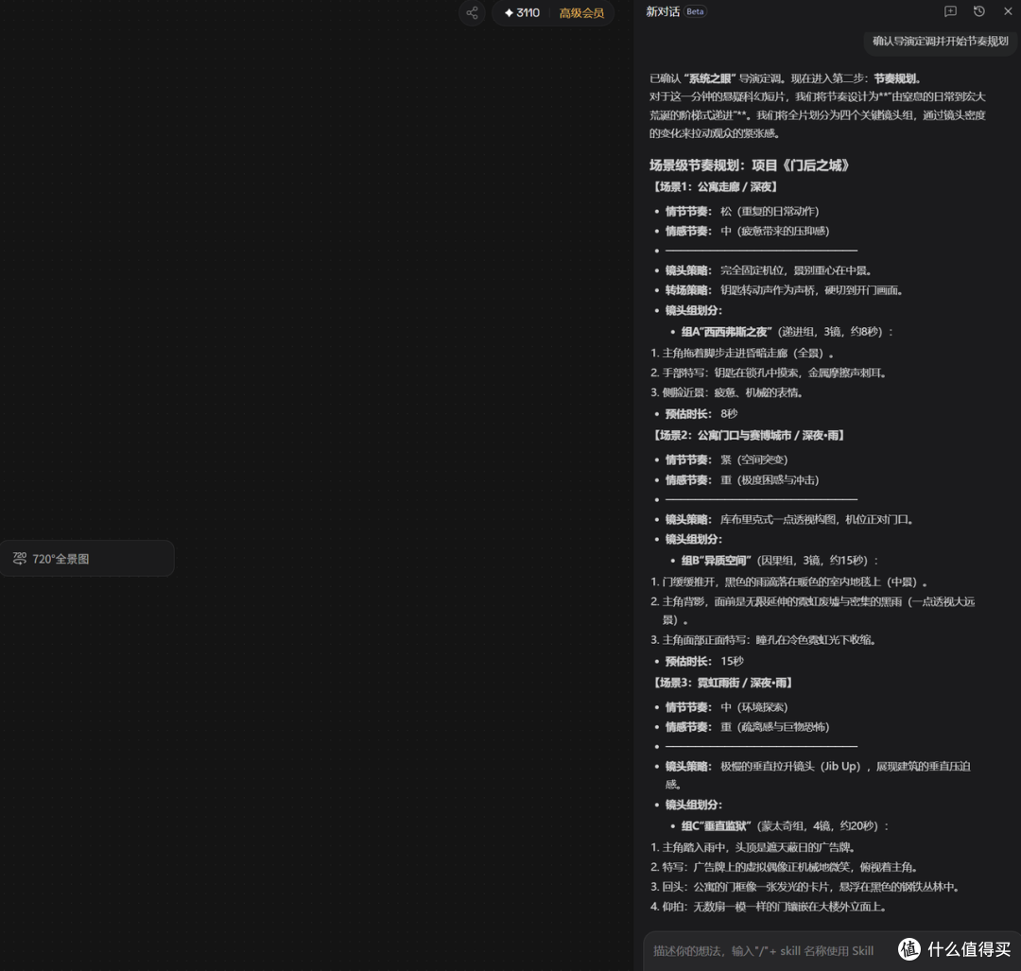Click the heading 场景级节奏规划：项目《门后之城》

tap(750, 165)
